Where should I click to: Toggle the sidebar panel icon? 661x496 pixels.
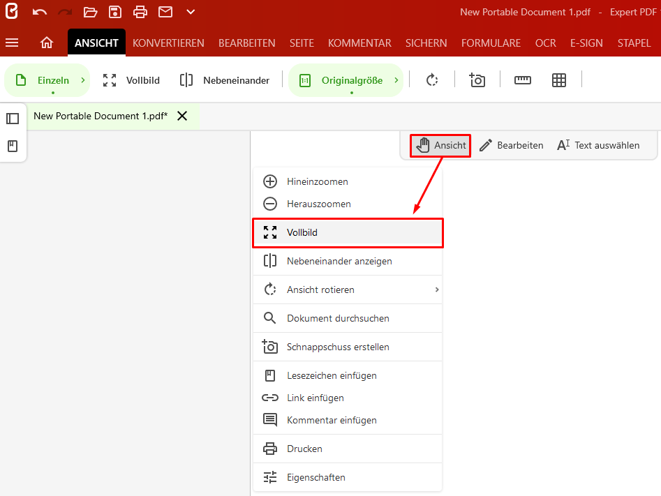pos(13,119)
